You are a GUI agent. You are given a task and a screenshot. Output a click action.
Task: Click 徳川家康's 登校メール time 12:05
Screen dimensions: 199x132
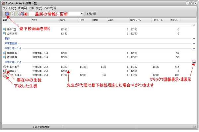pyautogui.click(x=134, y=57)
